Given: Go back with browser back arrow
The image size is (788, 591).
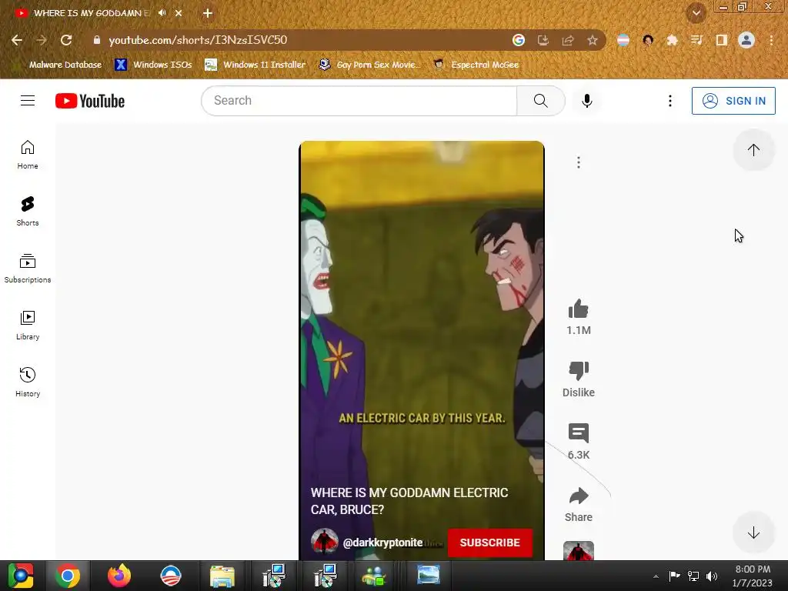Looking at the screenshot, I should 17,40.
